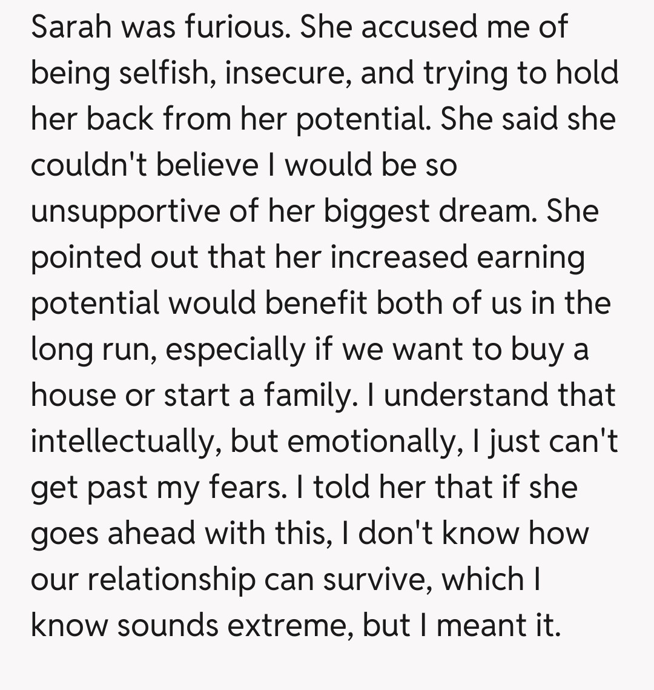Image resolution: width=654 pixels, height=690 pixels.
Task: Click the word "selfish"
Action: pos(159,73)
